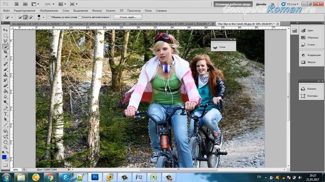This screenshot has height=182, width=325.
Task: Select the Spot Healing Brush tool
Action: 6,64
